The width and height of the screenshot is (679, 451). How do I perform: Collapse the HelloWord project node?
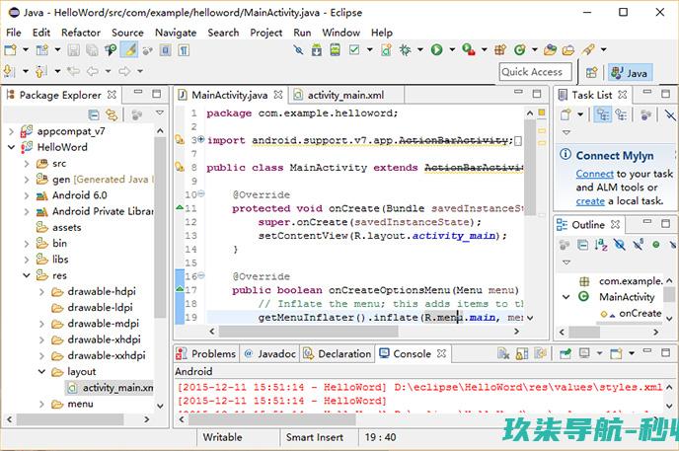[11, 147]
